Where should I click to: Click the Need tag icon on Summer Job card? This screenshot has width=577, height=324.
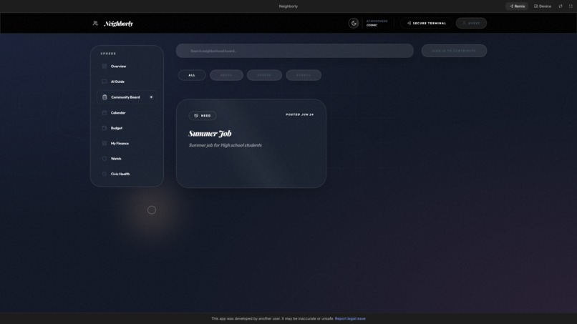(196, 115)
